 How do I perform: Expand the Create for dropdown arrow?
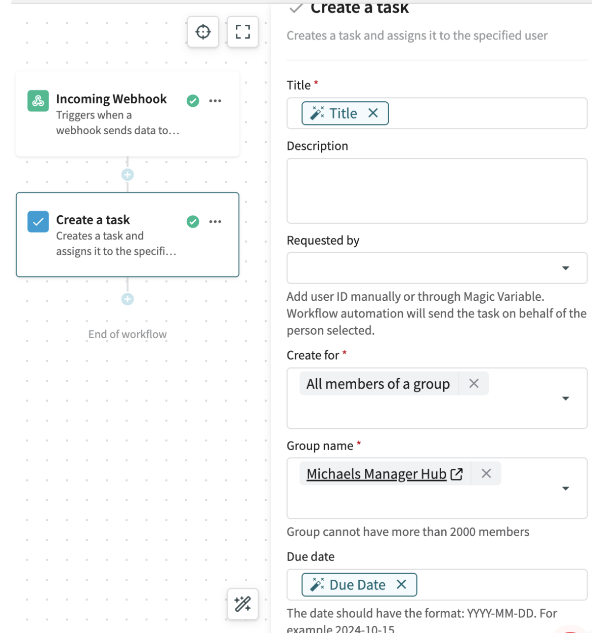tap(566, 398)
